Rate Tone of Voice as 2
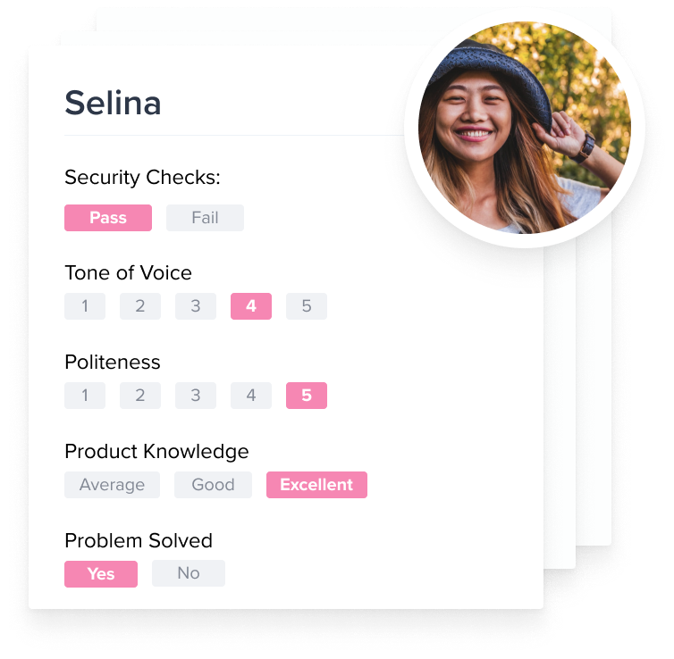 140,306
